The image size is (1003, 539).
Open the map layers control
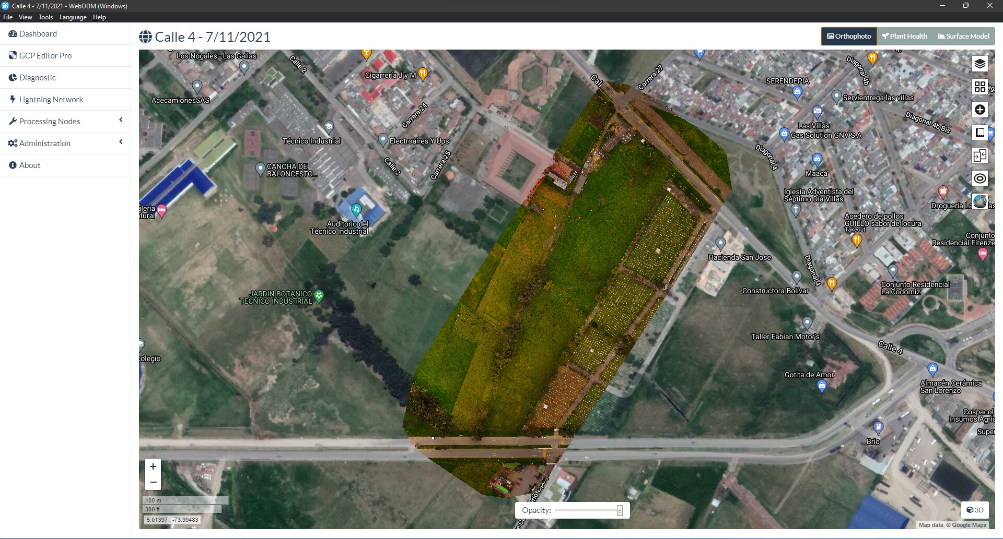click(x=979, y=64)
